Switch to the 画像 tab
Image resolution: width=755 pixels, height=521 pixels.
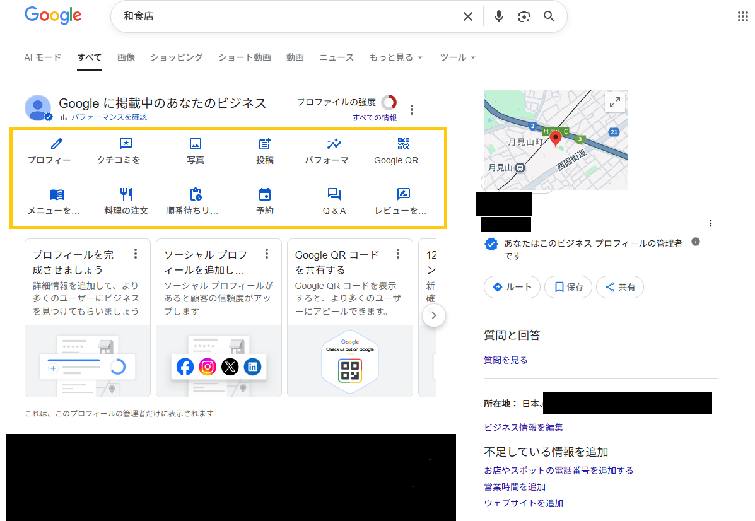(126, 57)
